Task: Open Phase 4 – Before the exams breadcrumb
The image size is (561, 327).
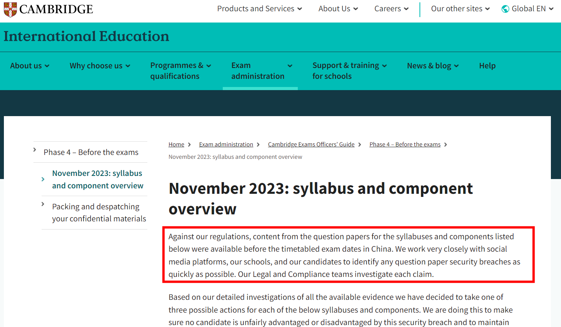Action: 405,144
